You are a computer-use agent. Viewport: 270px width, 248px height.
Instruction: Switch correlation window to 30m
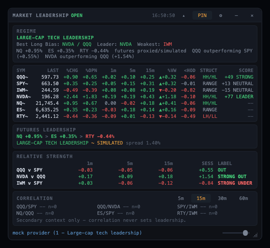tap(222, 198)
